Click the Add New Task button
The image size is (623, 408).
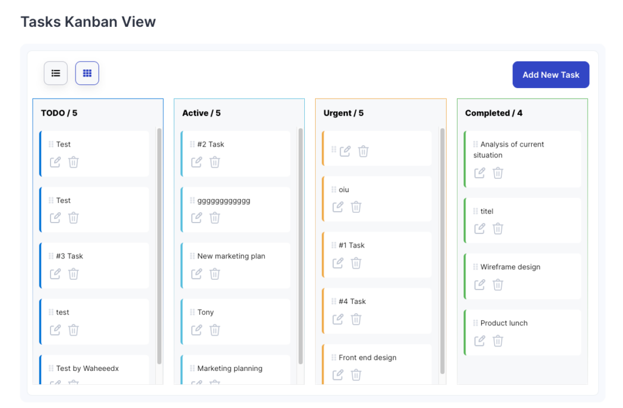(551, 75)
